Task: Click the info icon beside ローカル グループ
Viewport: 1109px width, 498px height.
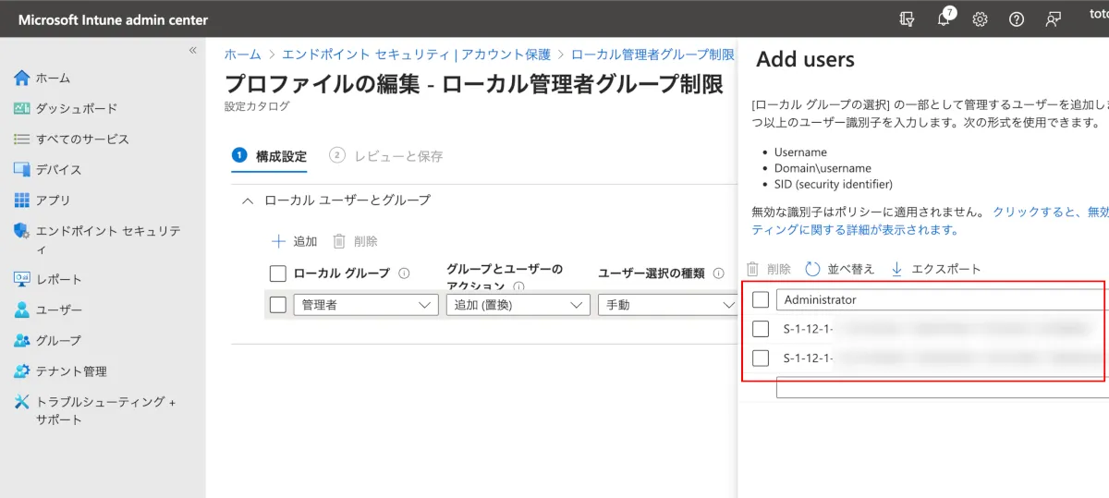Action: pyautogui.click(x=404, y=273)
